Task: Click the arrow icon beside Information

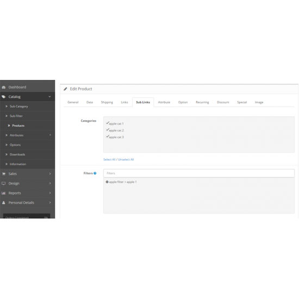Action: click(x=7, y=164)
